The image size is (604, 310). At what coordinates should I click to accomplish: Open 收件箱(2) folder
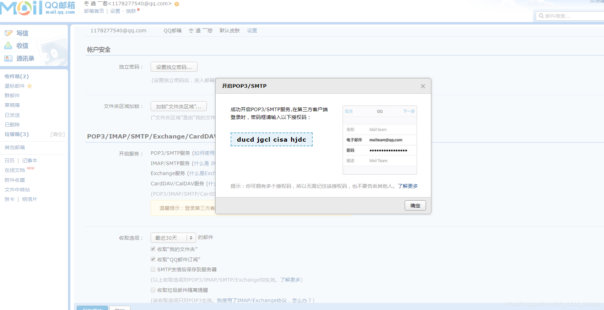click(17, 76)
